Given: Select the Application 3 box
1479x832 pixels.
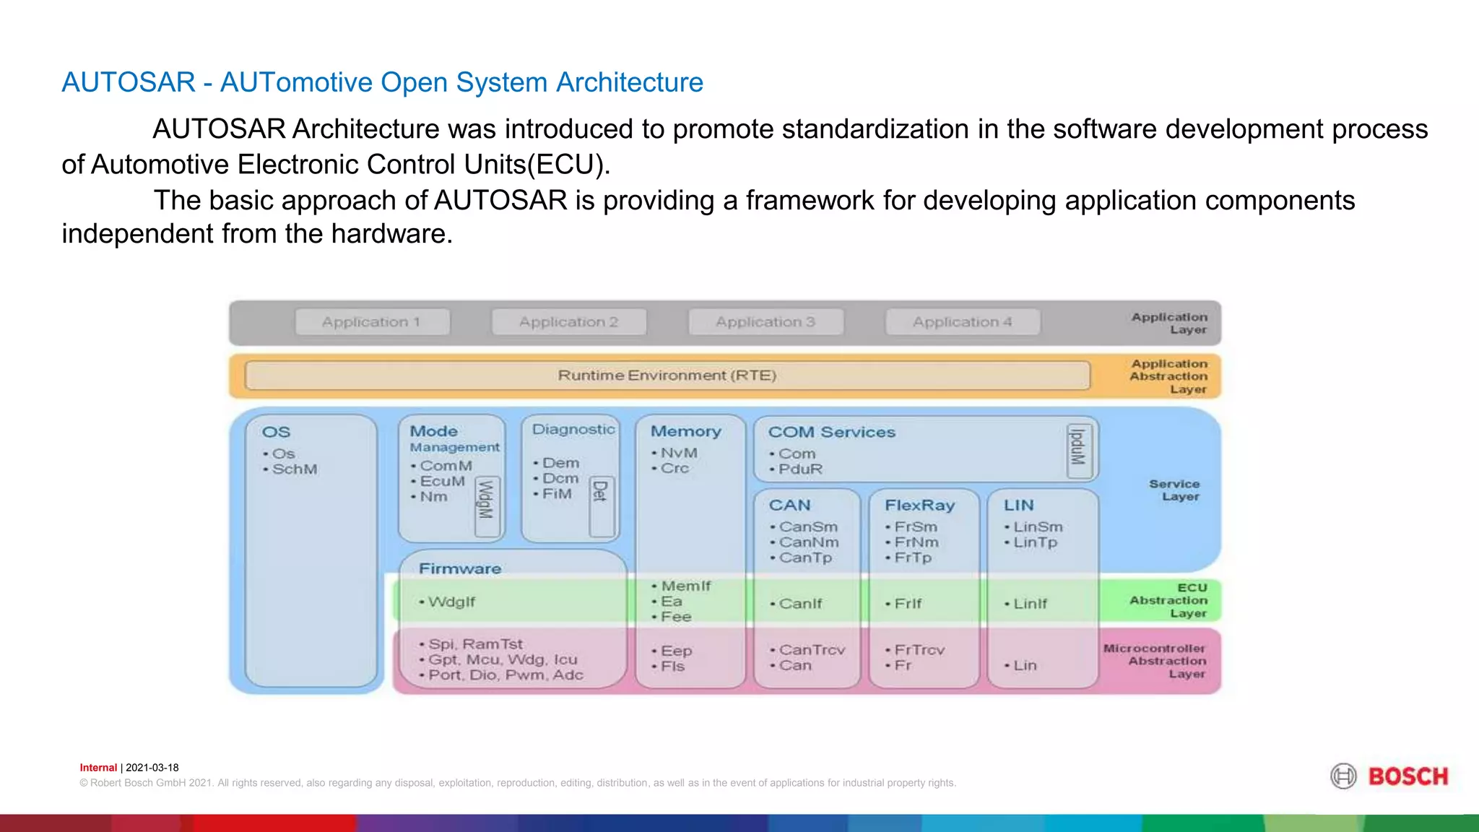Looking at the screenshot, I should [765, 322].
